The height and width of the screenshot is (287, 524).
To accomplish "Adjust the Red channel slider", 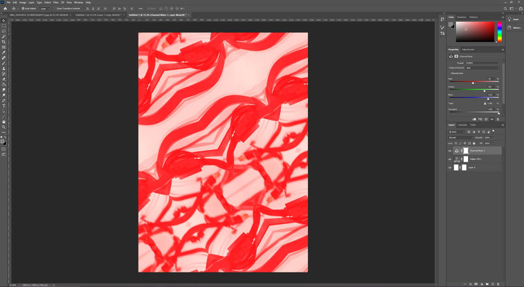I will click(x=473, y=82).
